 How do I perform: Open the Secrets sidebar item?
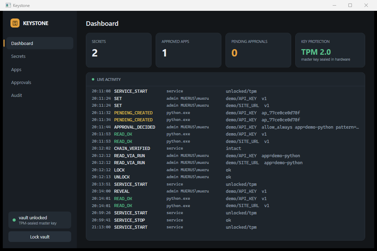point(40,56)
